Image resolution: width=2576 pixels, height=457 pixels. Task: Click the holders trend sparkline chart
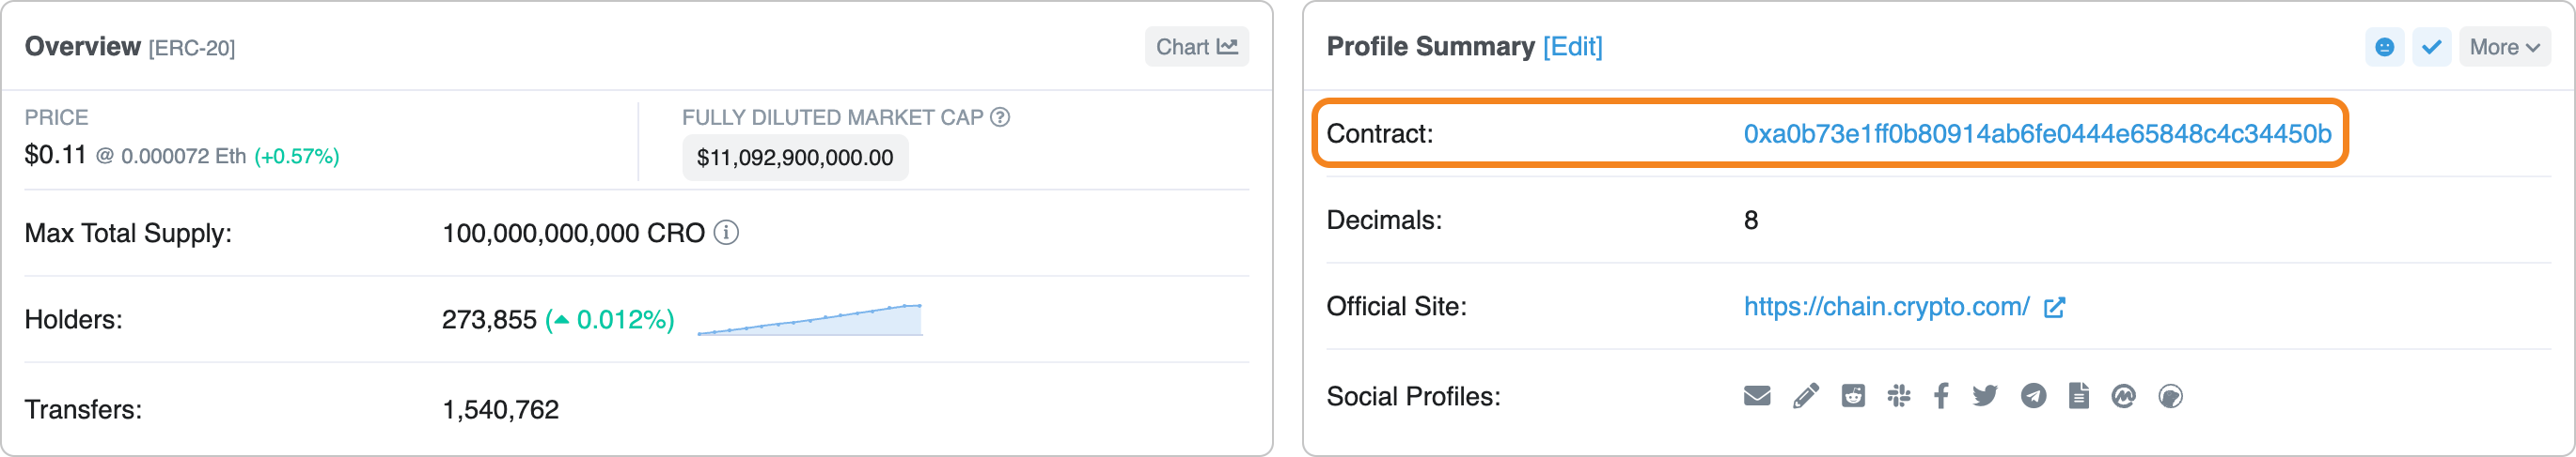[x=810, y=320]
